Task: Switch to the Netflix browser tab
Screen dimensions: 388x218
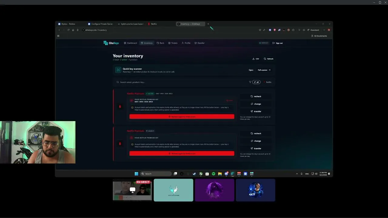Action: pyautogui.click(x=161, y=24)
